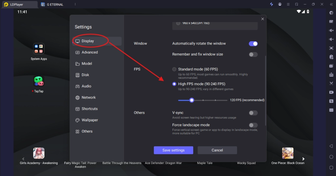Show next games with the right arrow
Viewport: 336px width, 176px height.
303,159
